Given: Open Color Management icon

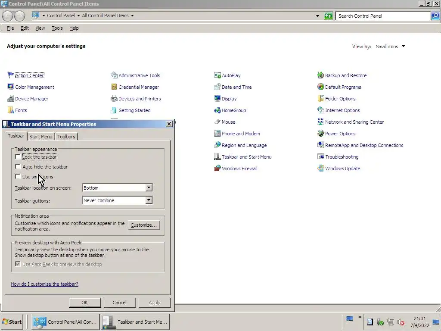Looking at the screenshot, I should pyautogui.click(x=11, y=87).
